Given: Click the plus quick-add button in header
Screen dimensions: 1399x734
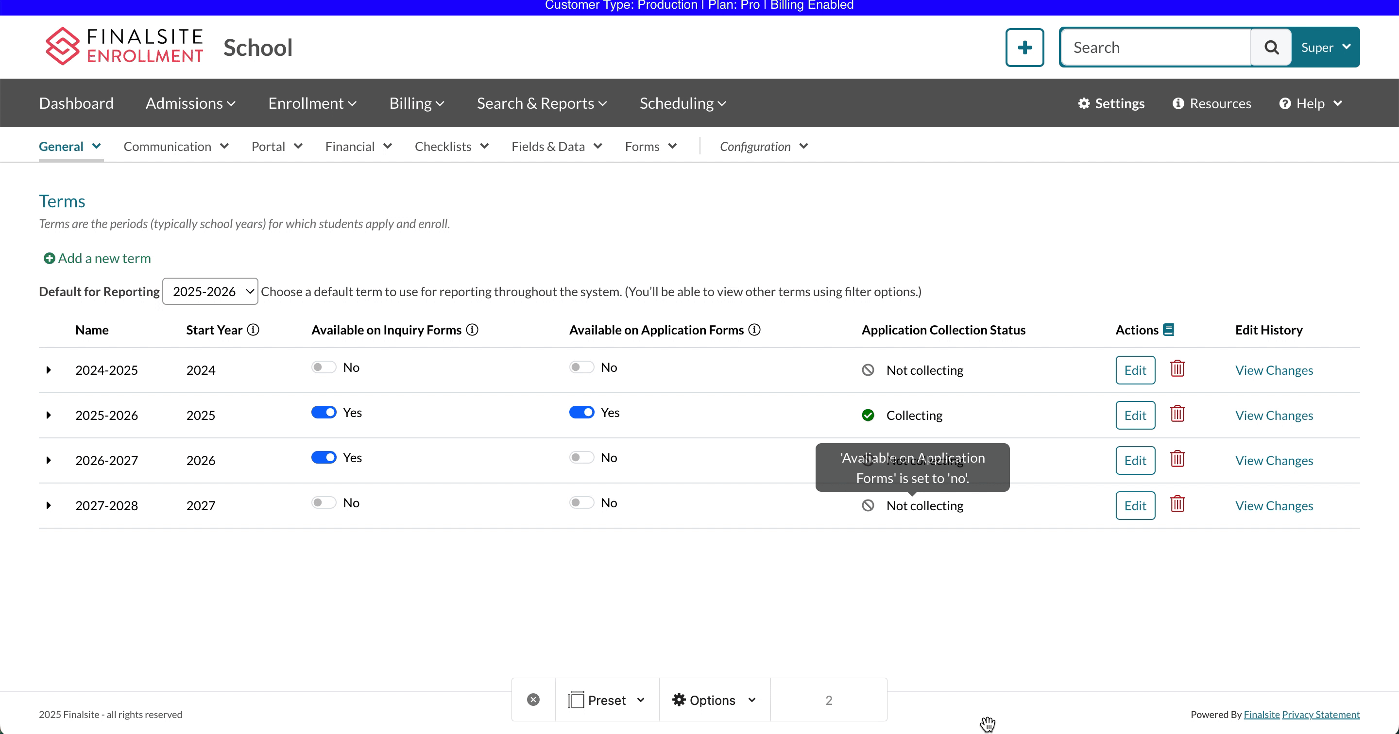Looking at the screenshot, I should pos(1024,48).
